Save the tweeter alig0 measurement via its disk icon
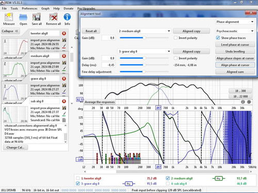This screenshot has height=193, width=258. (x=64, y=40)
